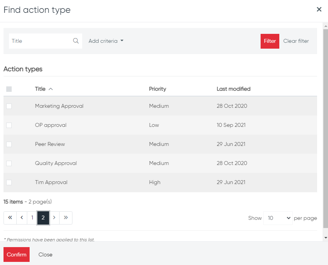
Task: Select the Peer Review title text
Action: coord(50,144)
